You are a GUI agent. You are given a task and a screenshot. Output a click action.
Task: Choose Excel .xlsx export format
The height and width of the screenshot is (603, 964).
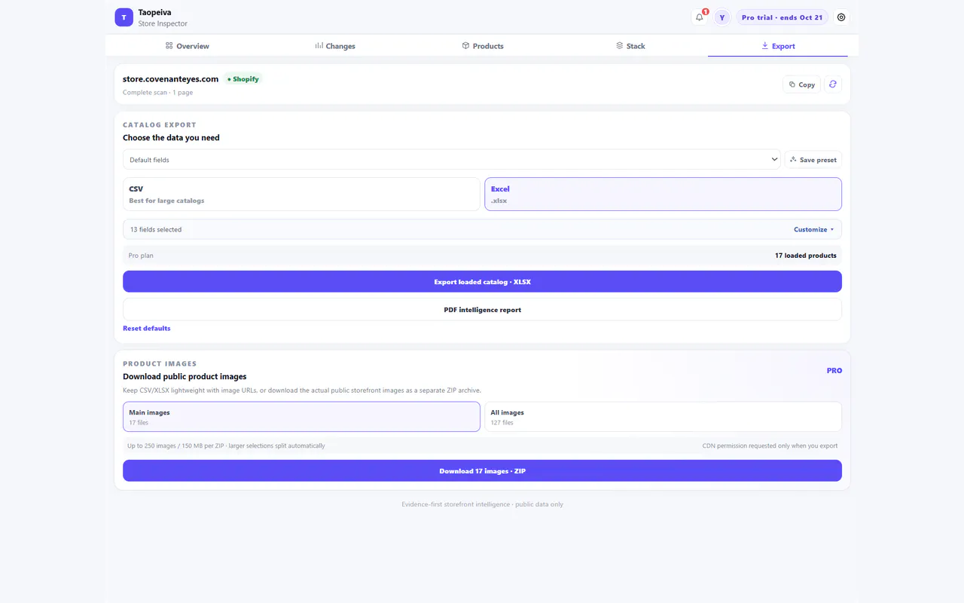[663, 194]
